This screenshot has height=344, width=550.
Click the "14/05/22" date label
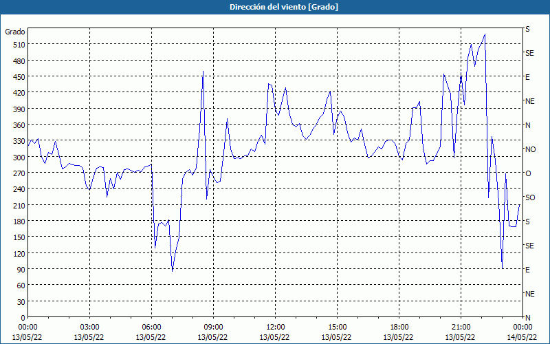(522, 337)
